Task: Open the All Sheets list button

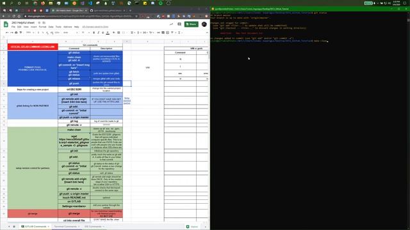Action: point(14,227)
